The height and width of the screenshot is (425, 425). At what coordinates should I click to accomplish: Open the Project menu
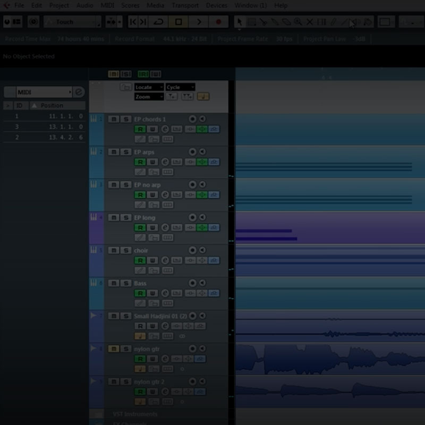59,5
